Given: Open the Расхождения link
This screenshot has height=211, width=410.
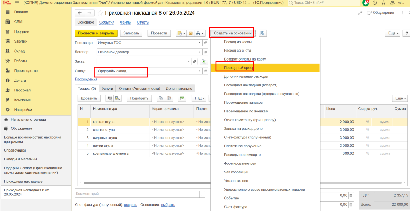Looking at the screenshot, I should 86,79.
